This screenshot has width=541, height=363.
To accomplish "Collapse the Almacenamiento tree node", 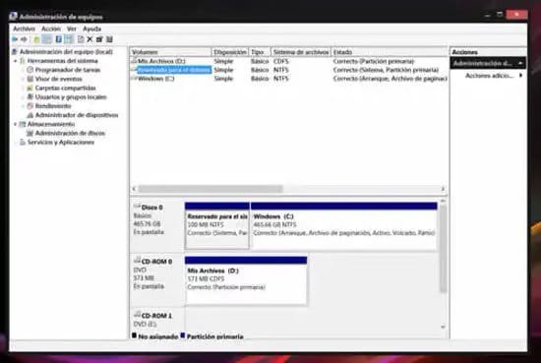I will coord(15,124).
